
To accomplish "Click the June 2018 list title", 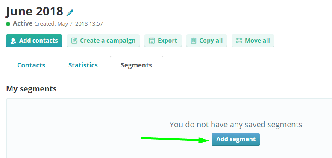I will [35, 11].
